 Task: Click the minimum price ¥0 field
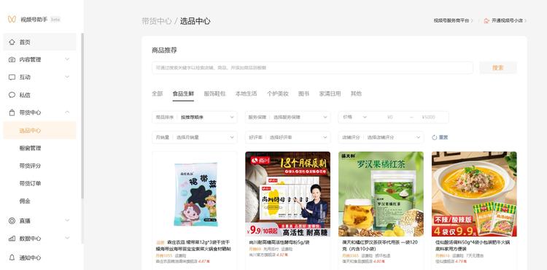pyautogui.click(x=390, y=117)
